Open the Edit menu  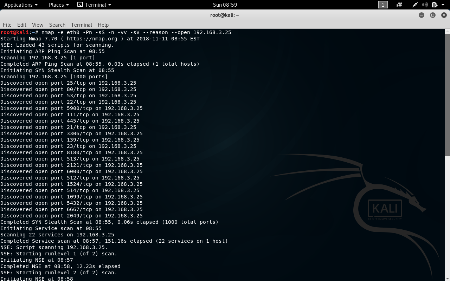(x=22, y=25)
